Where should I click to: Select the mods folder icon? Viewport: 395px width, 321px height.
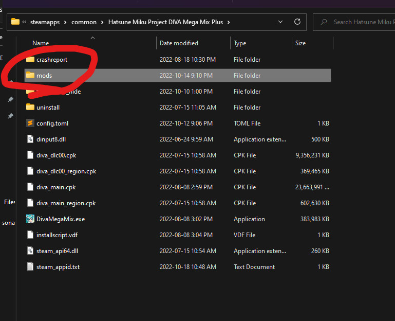(30, 75)
